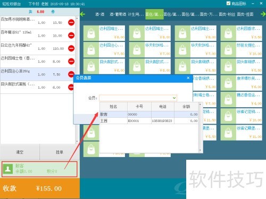Click the 卡号 column header
The height and width of the screenshot is (199, 266).
(139, 107)
